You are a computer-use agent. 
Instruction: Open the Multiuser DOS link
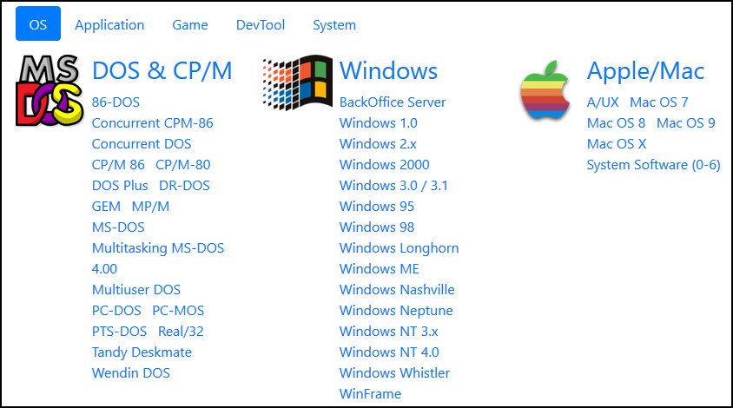136,290
